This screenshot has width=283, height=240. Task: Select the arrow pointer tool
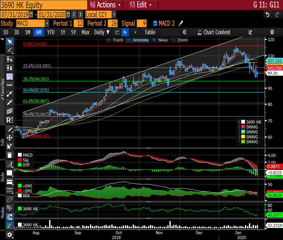(10, 42)
